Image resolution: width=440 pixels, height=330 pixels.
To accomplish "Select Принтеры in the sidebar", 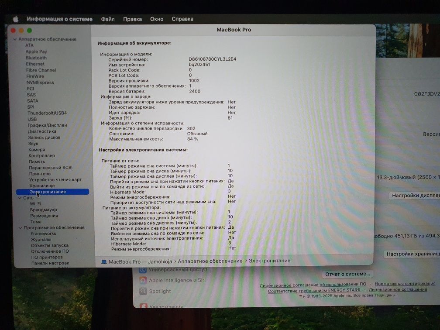I will point(40,174).
